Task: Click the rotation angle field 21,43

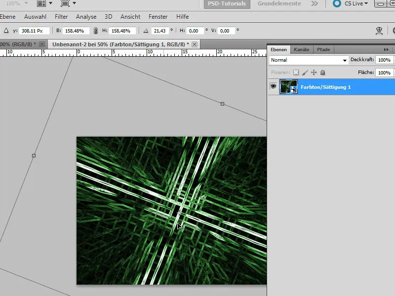Action: 159,31
